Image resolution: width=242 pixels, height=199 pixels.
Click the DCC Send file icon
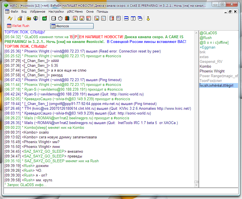click(x=75, y=19)
